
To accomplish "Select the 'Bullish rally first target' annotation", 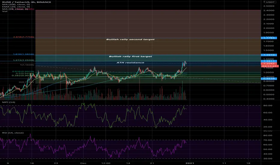I will coord(130,56).
